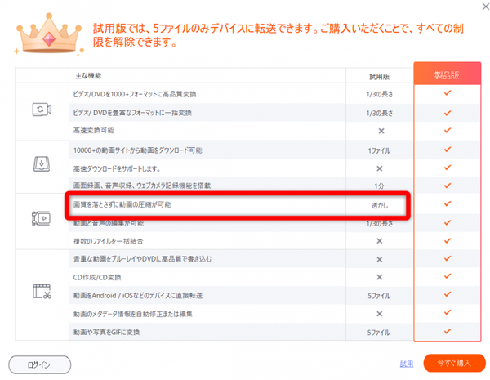The height and width of the screenshot is (380, 490).
Task: Click row 10000+の動画サイトから動画をダウンロード可能
Action: pyautogui.click(x=137, y=150)
